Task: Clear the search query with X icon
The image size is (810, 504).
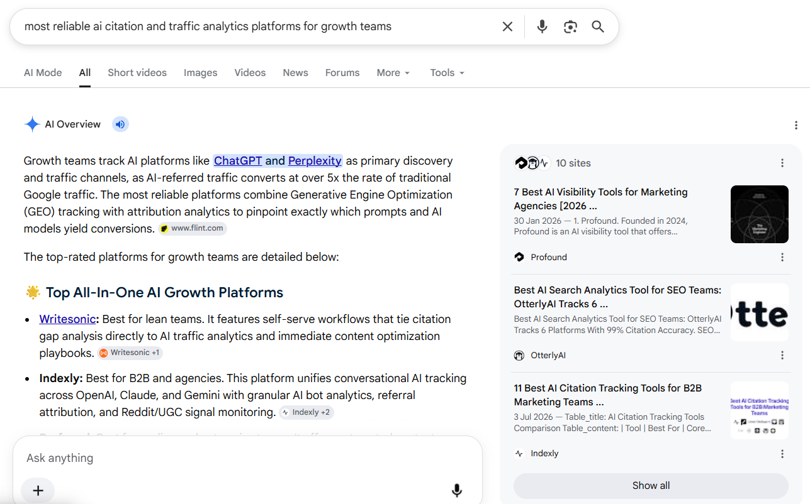Action: pos(507,26)
